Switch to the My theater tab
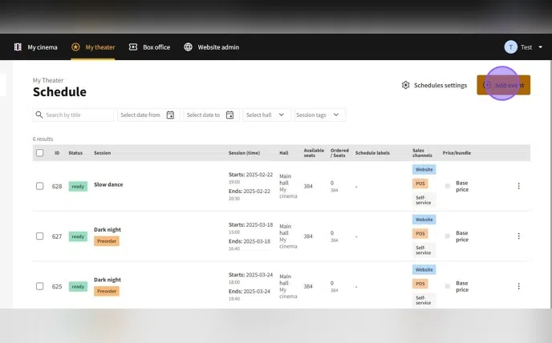The image size is (552, 343). 93,47
